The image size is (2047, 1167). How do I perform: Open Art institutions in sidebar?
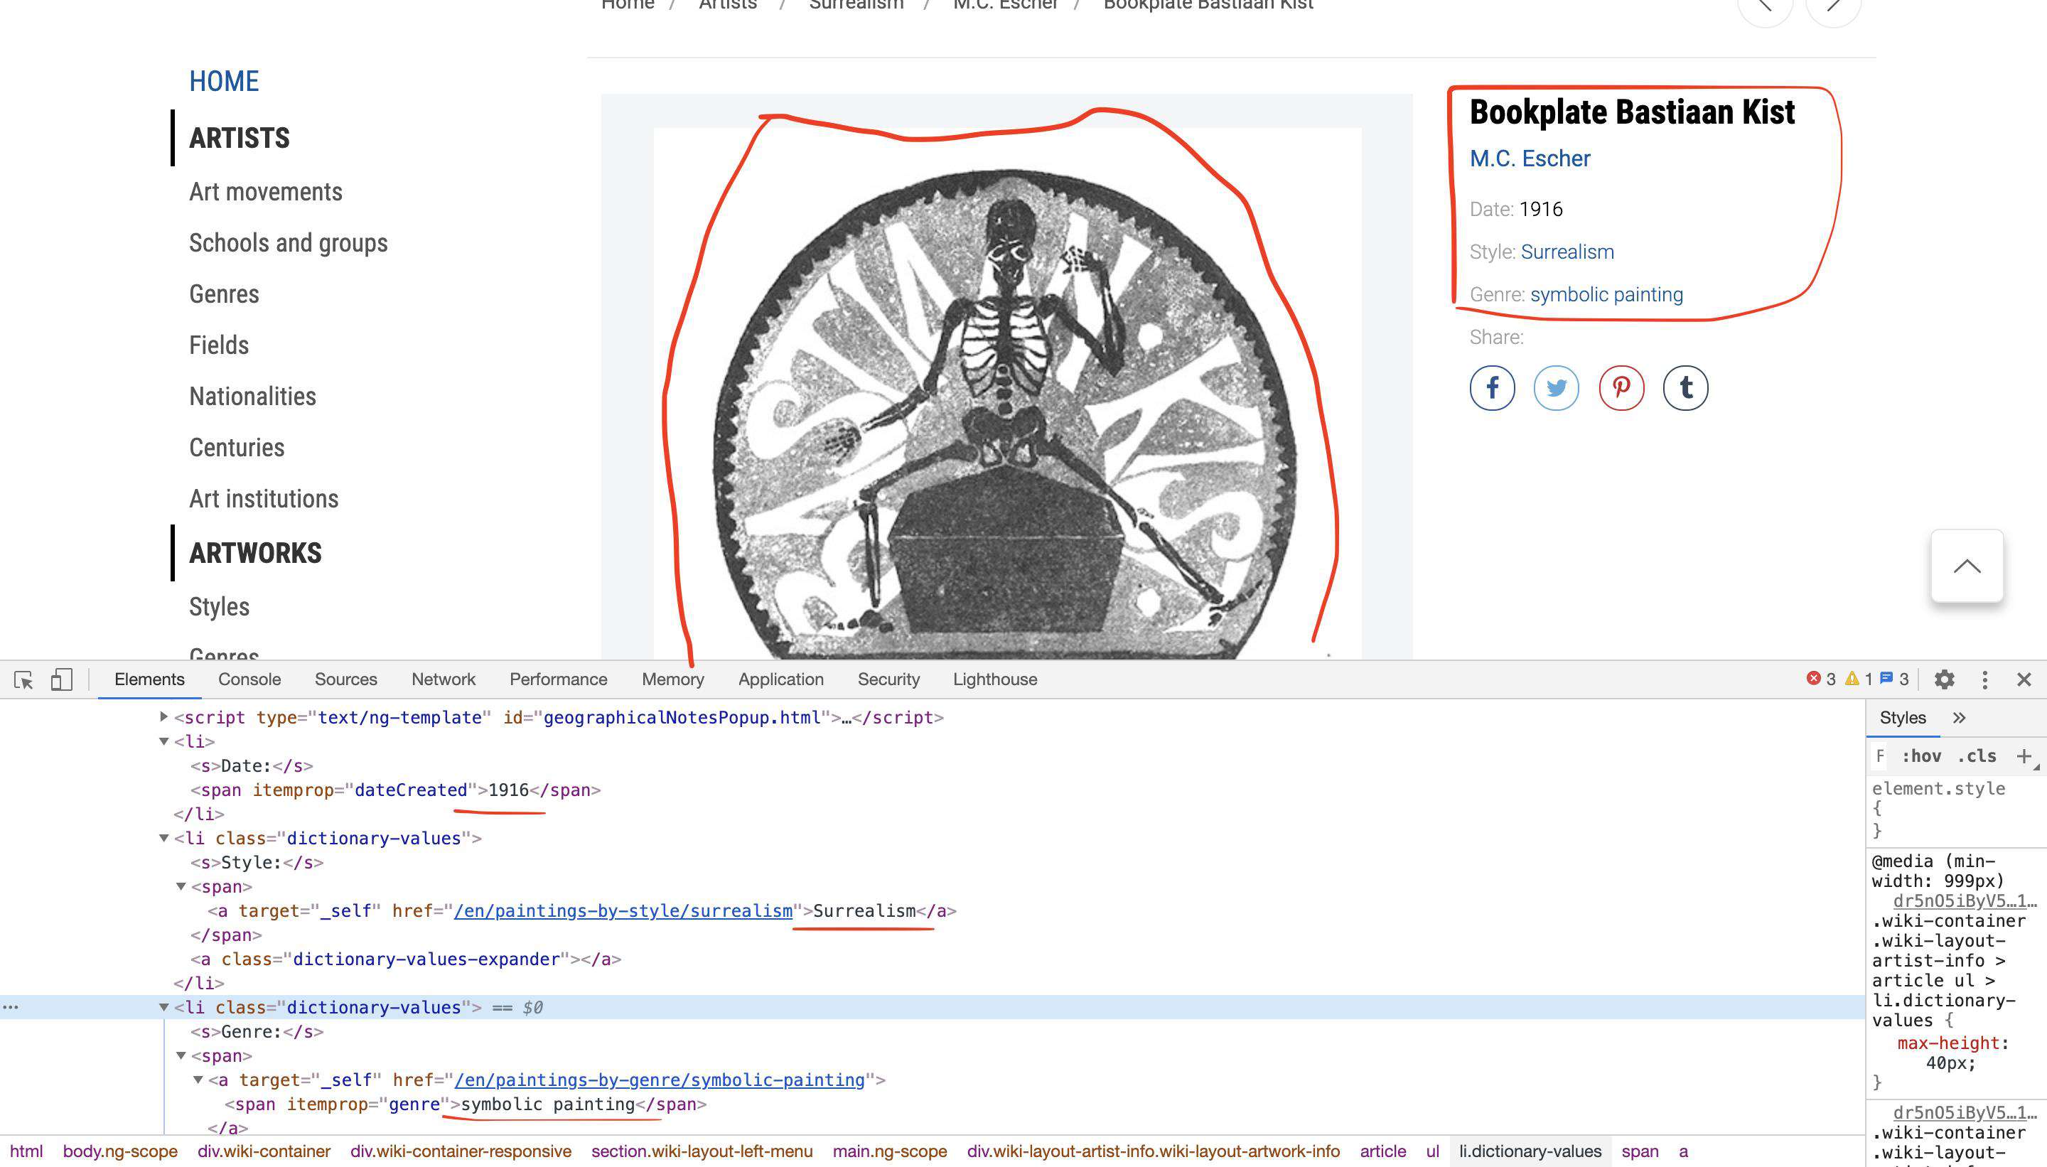point(264,498)
